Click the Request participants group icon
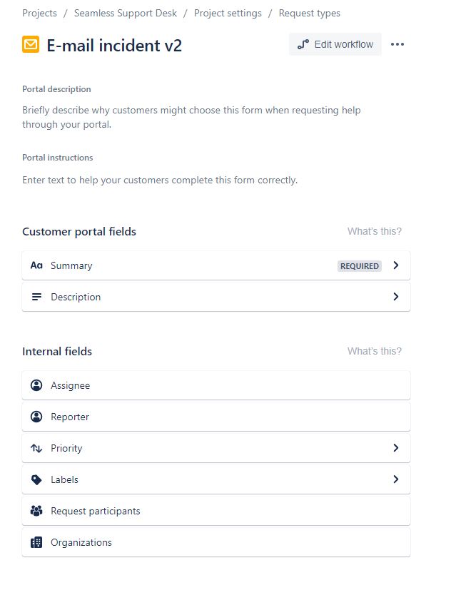The height and width of the screenshot is (595, 451). (x=36, y=510)
